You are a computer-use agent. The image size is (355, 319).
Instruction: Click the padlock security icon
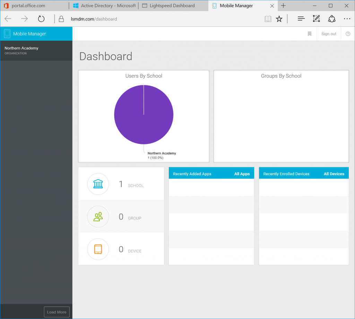pos(61,19)
